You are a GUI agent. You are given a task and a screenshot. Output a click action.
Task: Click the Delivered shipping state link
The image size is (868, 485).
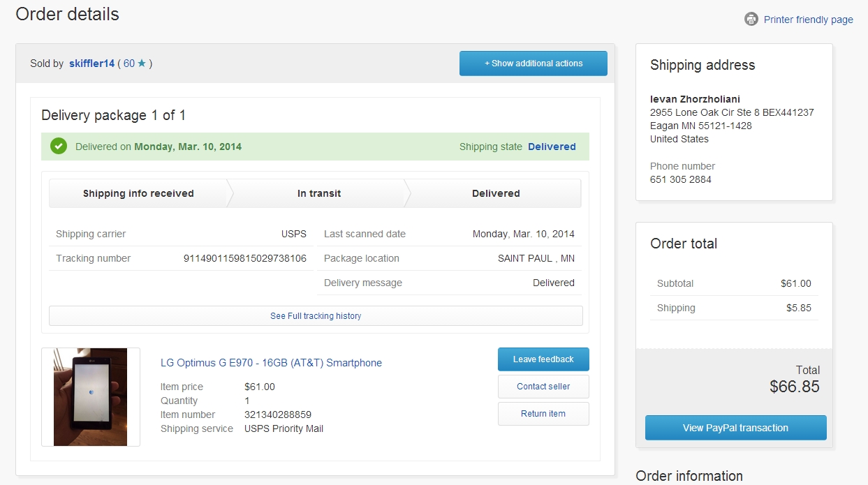pos(552,147)
